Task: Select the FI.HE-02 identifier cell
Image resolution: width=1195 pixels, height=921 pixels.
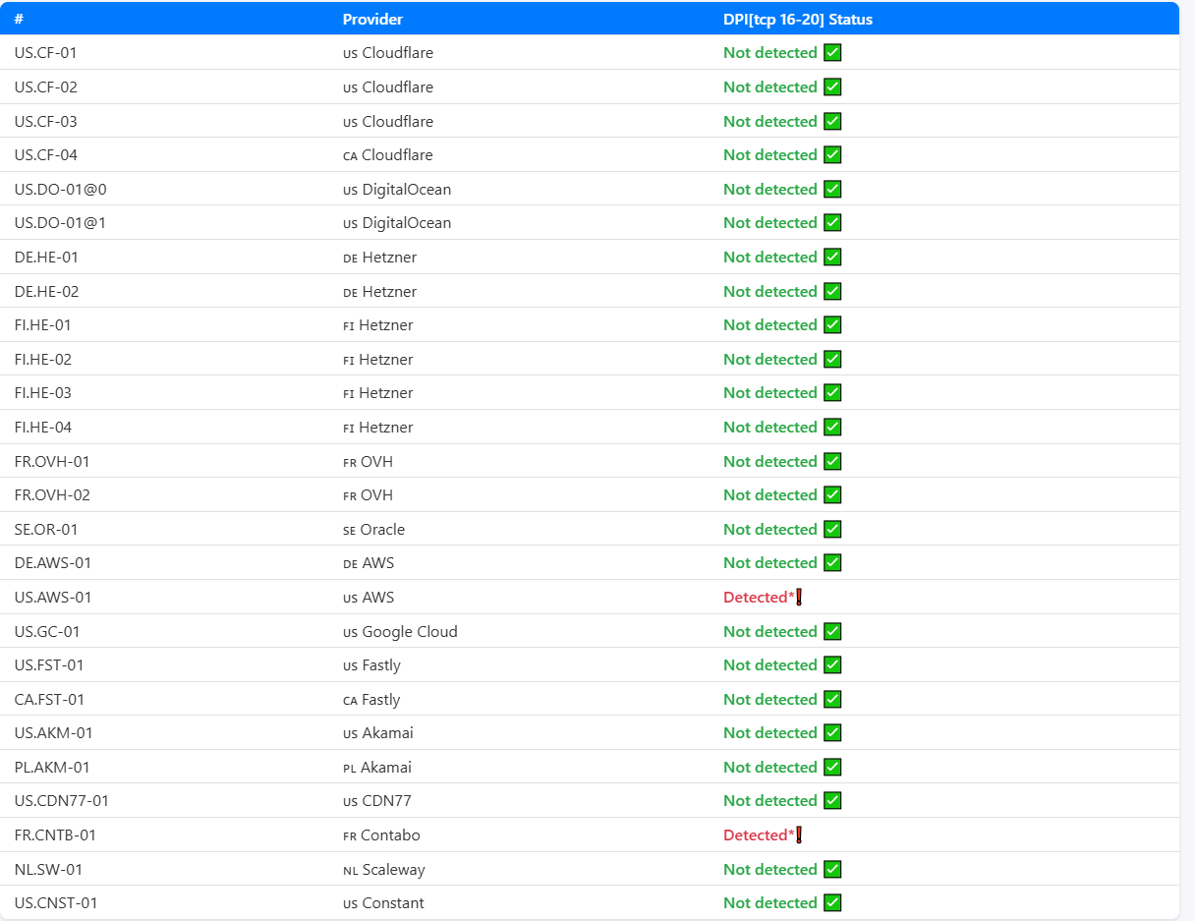Action: click(43, 359)
